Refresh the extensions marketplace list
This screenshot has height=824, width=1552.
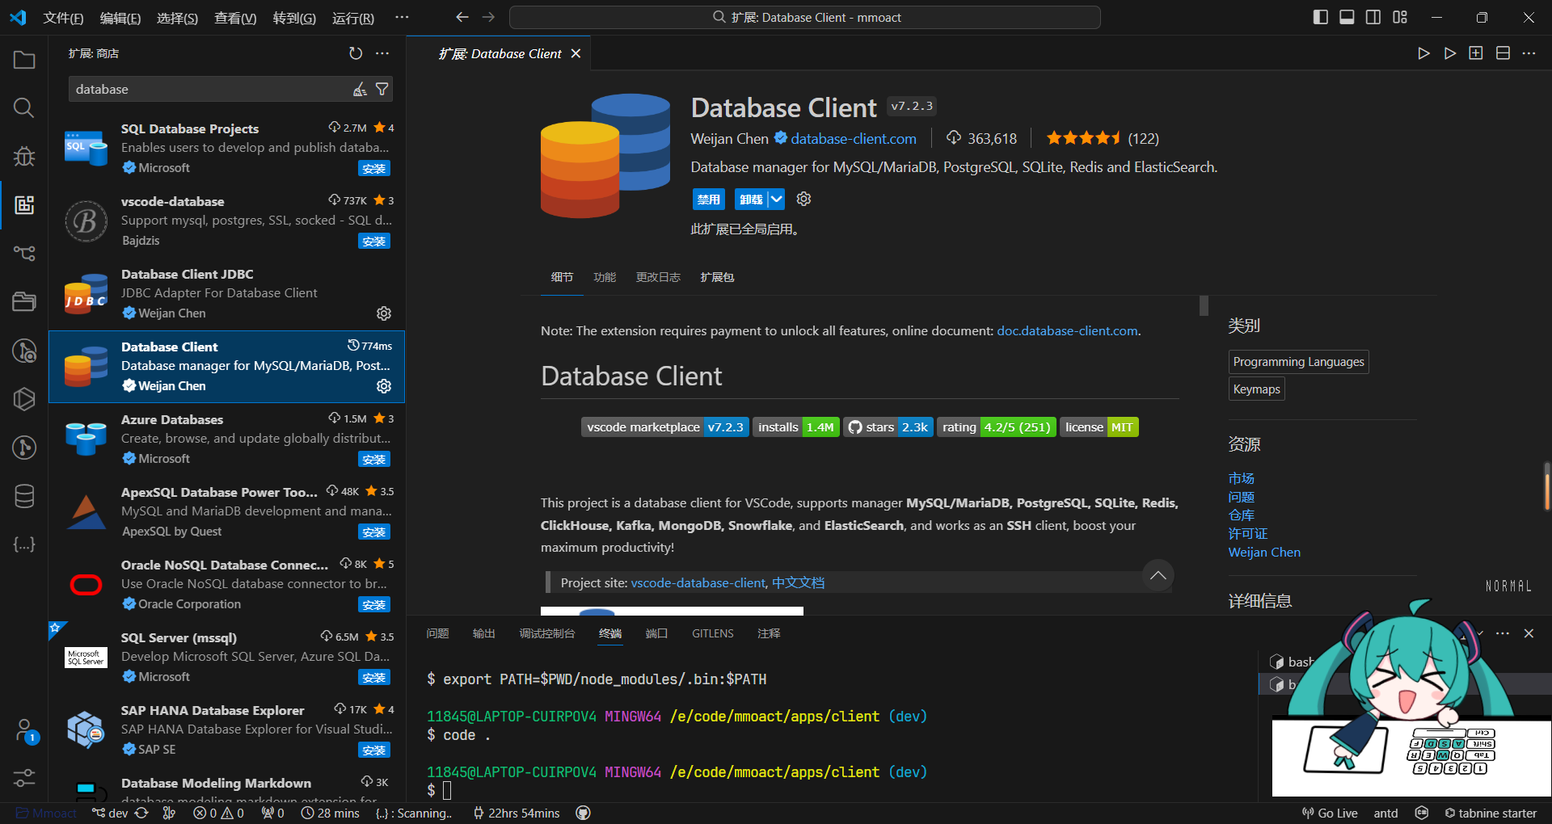[356, 53]
